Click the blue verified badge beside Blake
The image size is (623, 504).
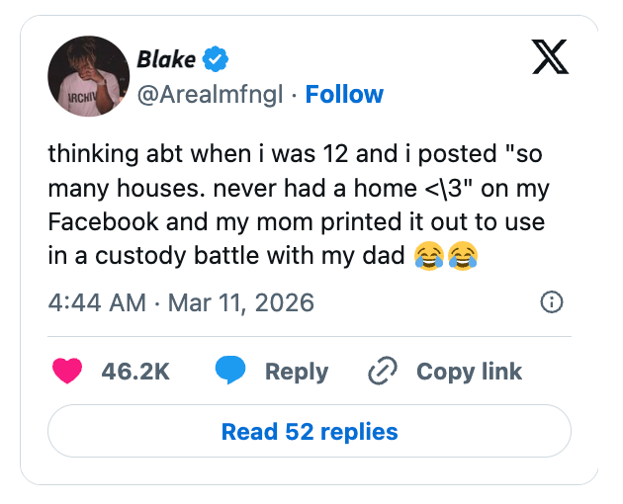click(215, 59)
